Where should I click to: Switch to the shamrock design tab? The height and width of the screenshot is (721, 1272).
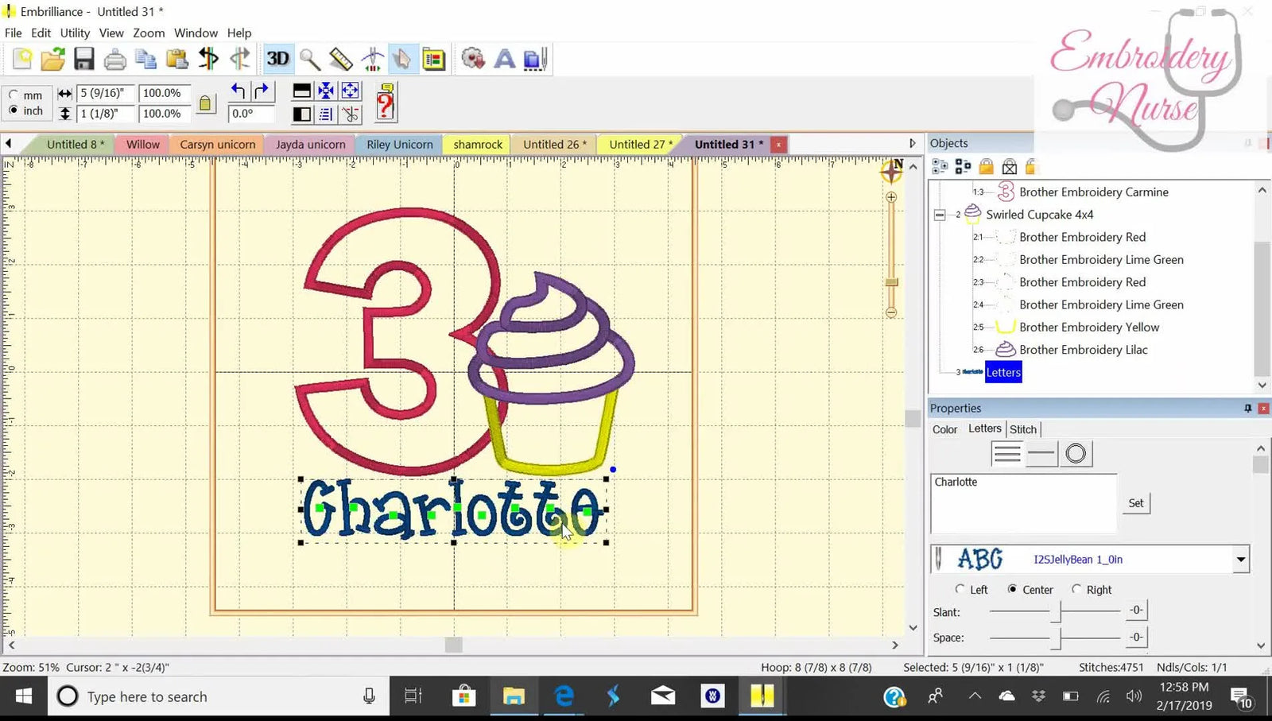pyautogui.click(x=476, y=144)
